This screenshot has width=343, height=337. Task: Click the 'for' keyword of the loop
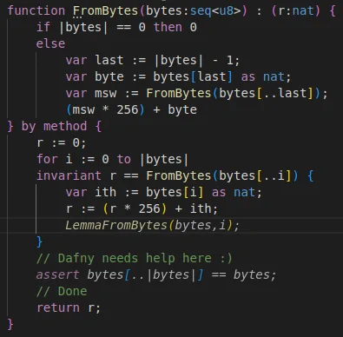point(47,159)
